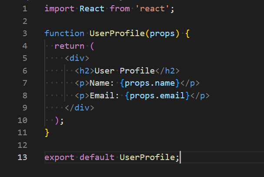Viewport: 264px width, 177px height.
Task: Click 'UserProfile' on the export line
Action: coord(147,157)
